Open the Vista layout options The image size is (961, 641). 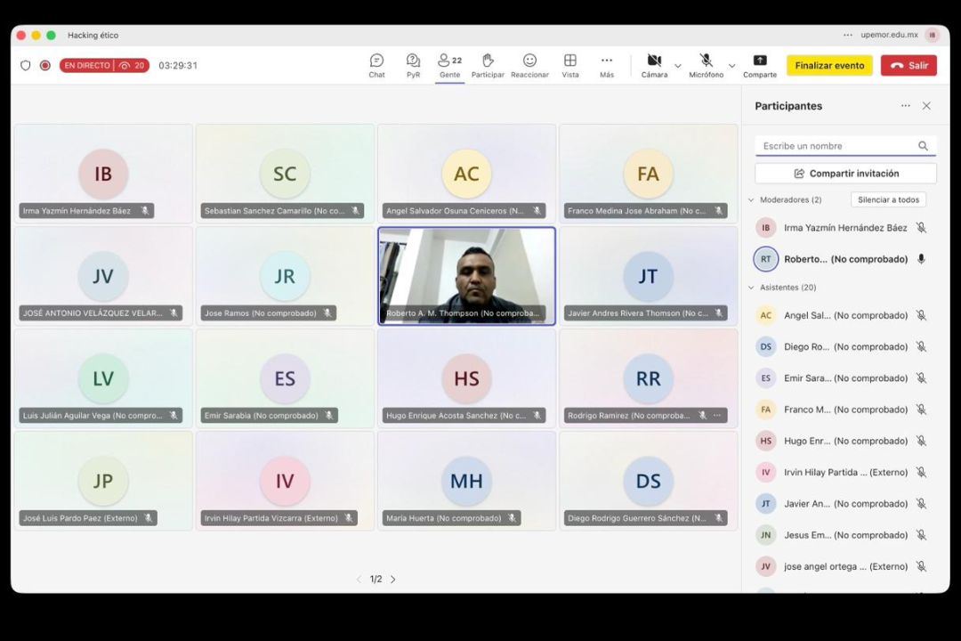pyautogui.click(x=570, y=65)
